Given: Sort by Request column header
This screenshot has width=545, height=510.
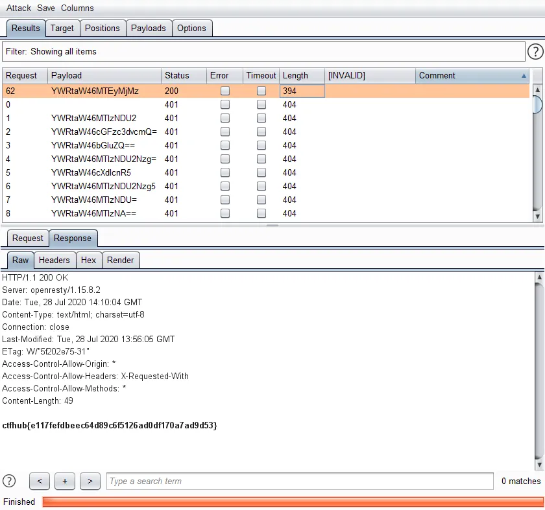Looking at the screenshot, I should (x=25, y=76).
